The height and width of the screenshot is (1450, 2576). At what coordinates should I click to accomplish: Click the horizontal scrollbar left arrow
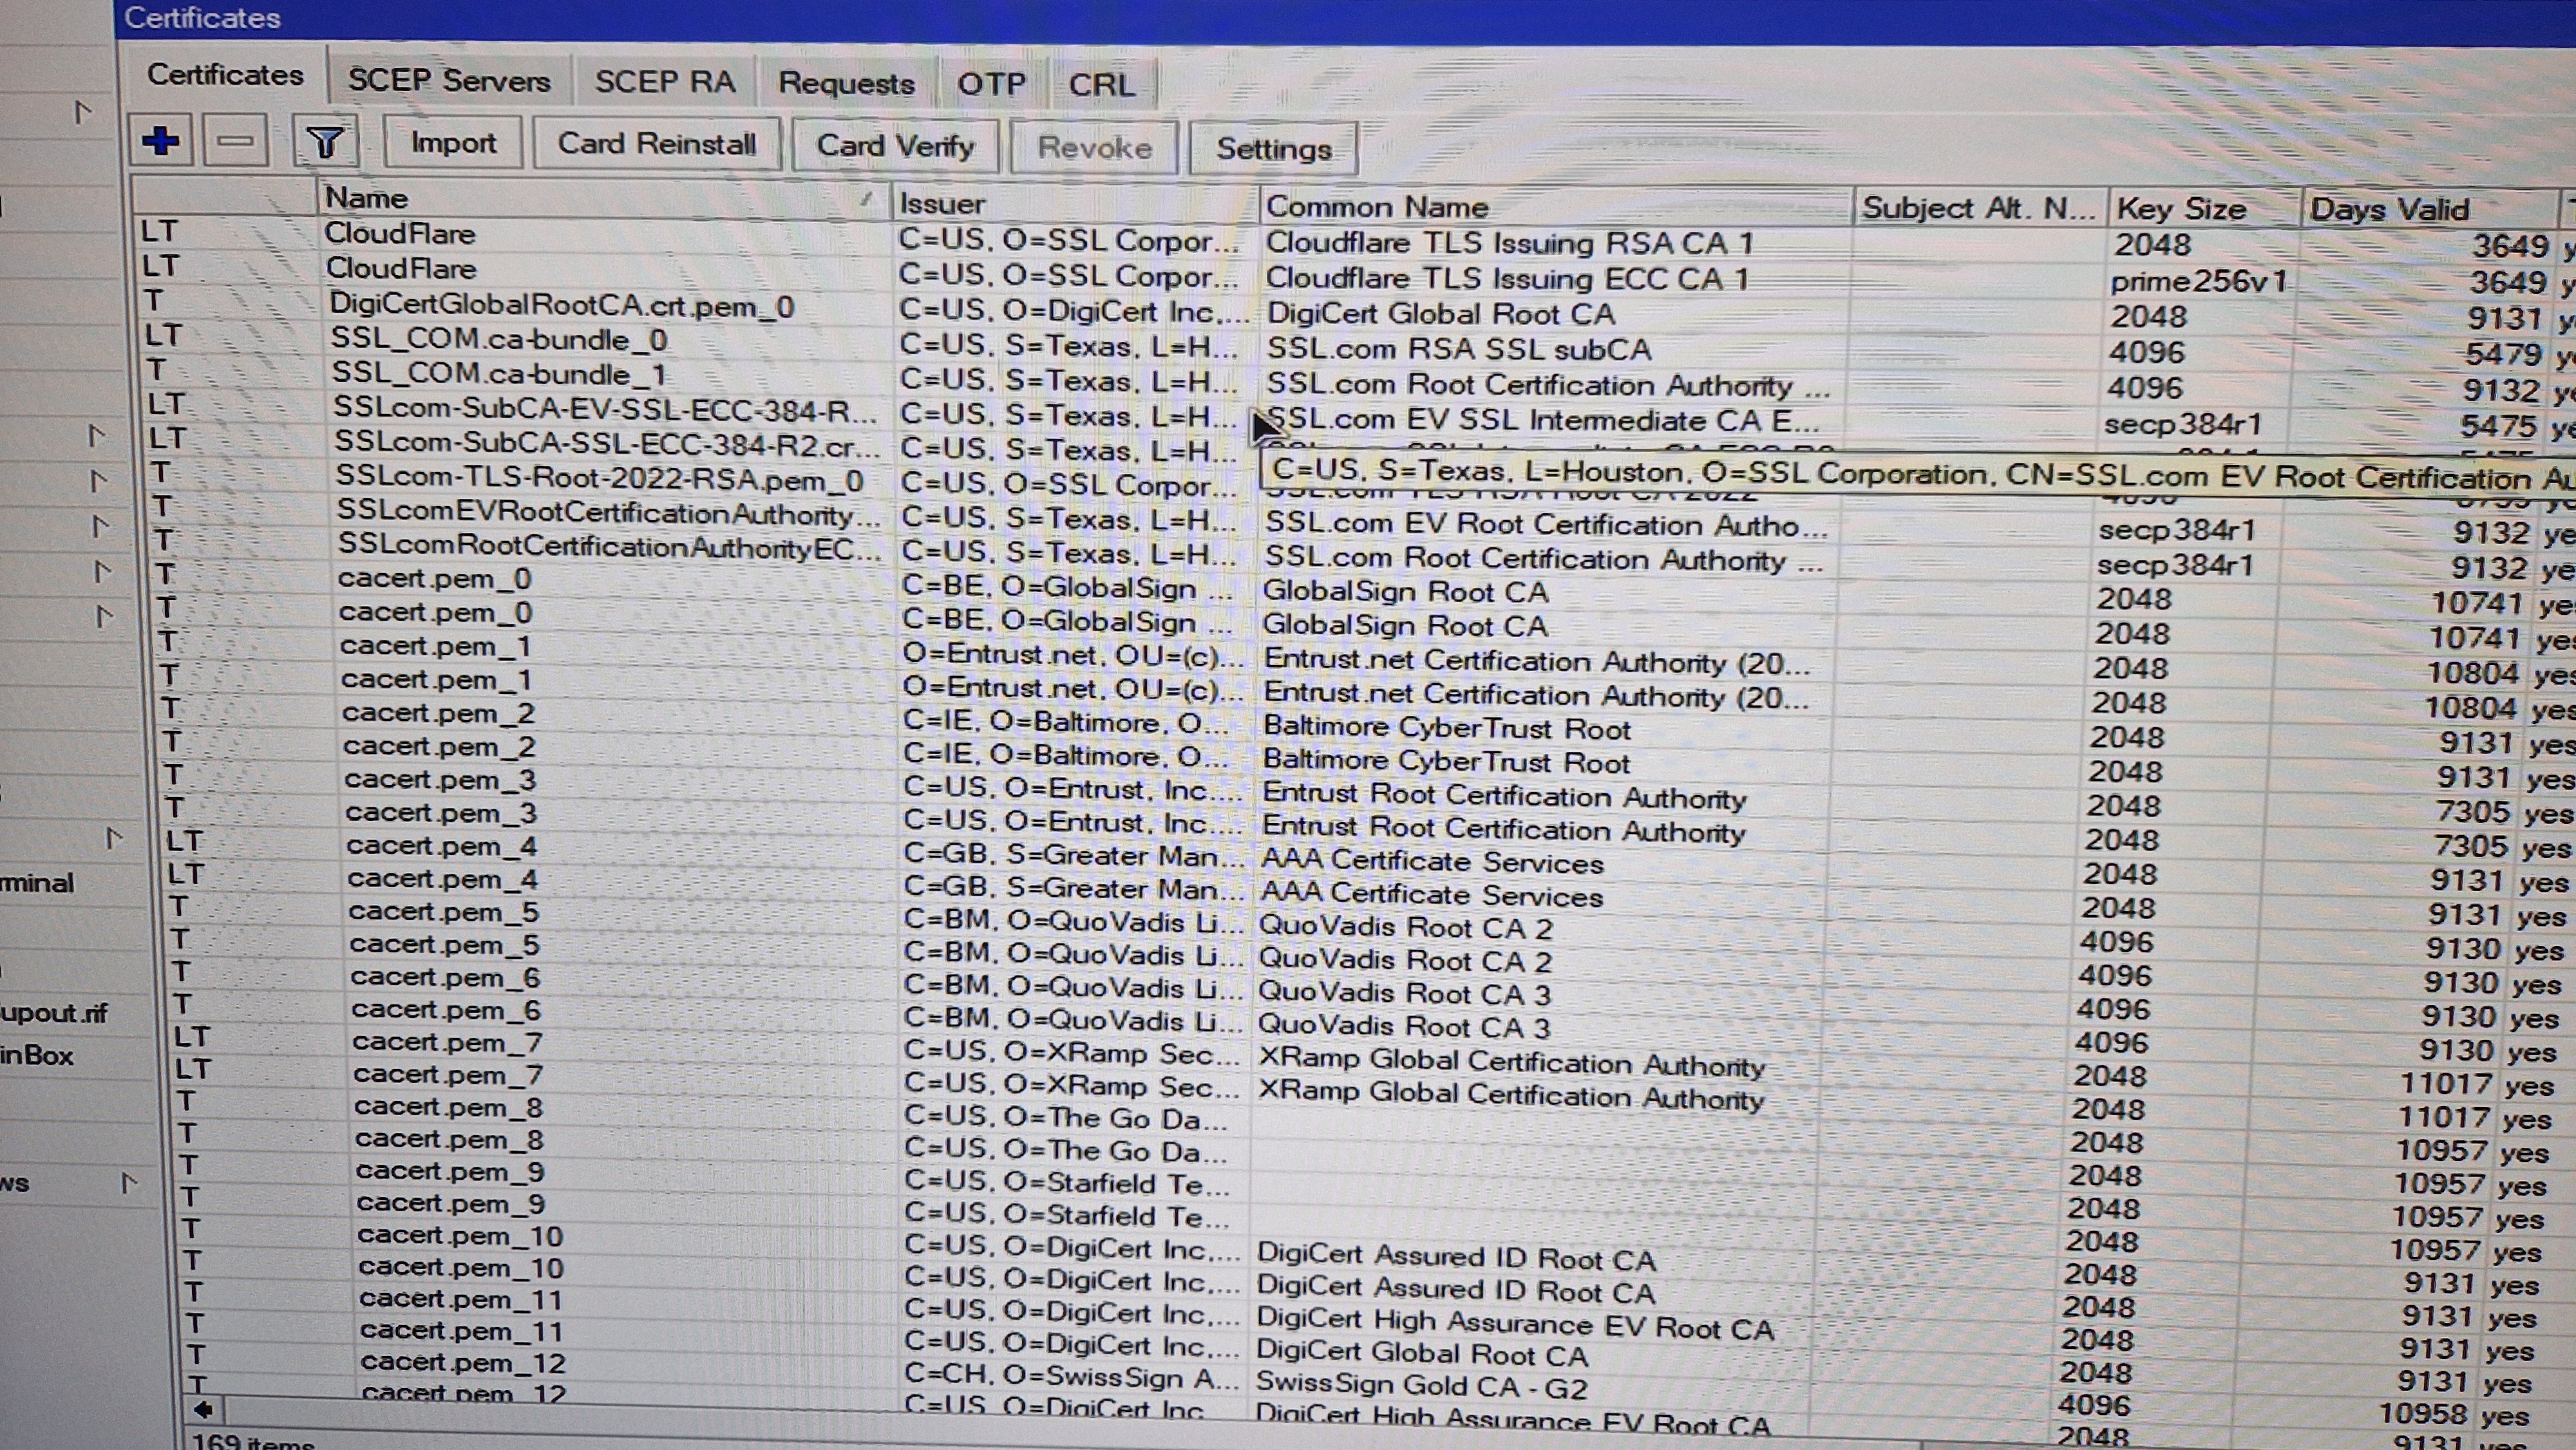coord(203,1410)
